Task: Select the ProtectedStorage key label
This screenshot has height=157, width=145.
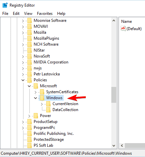Action: (49, 139)
